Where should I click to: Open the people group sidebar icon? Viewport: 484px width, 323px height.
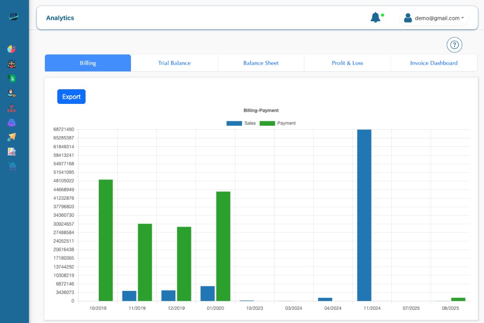[12, 64]
